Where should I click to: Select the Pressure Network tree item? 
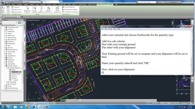(x=12, y=50)
